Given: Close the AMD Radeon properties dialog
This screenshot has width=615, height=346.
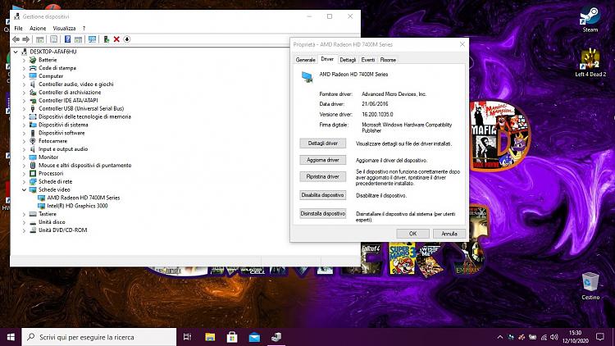Looking at the screenshot, I should coord(462,44).
